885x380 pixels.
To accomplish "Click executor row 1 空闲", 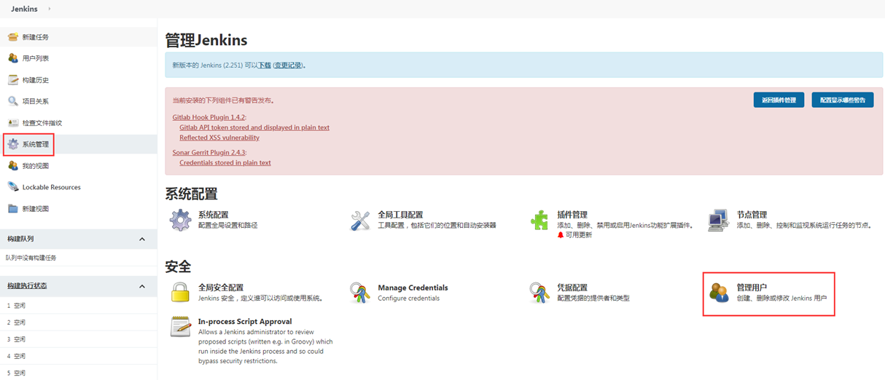I will pyautogui.click(x=79, y=305).
